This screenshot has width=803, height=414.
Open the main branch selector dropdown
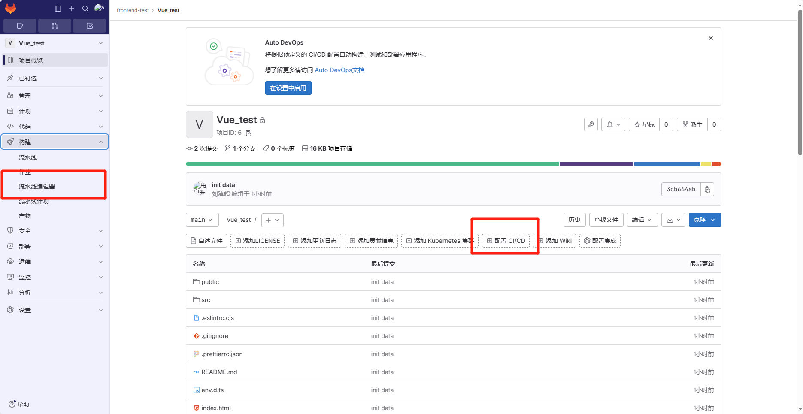(x=202, y=220)
